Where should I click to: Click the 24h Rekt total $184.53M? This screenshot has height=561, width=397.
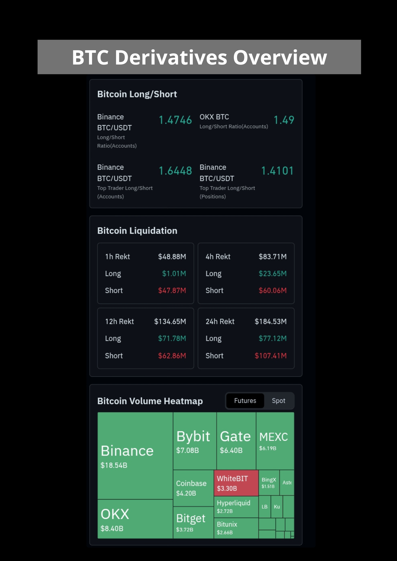pos(271,321)
